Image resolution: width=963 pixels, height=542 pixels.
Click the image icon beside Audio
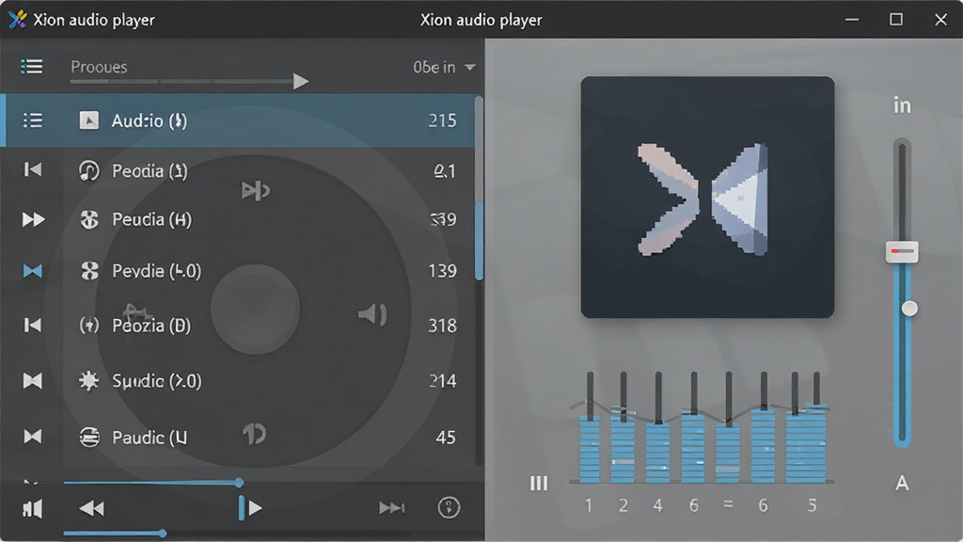click(89, 120)
